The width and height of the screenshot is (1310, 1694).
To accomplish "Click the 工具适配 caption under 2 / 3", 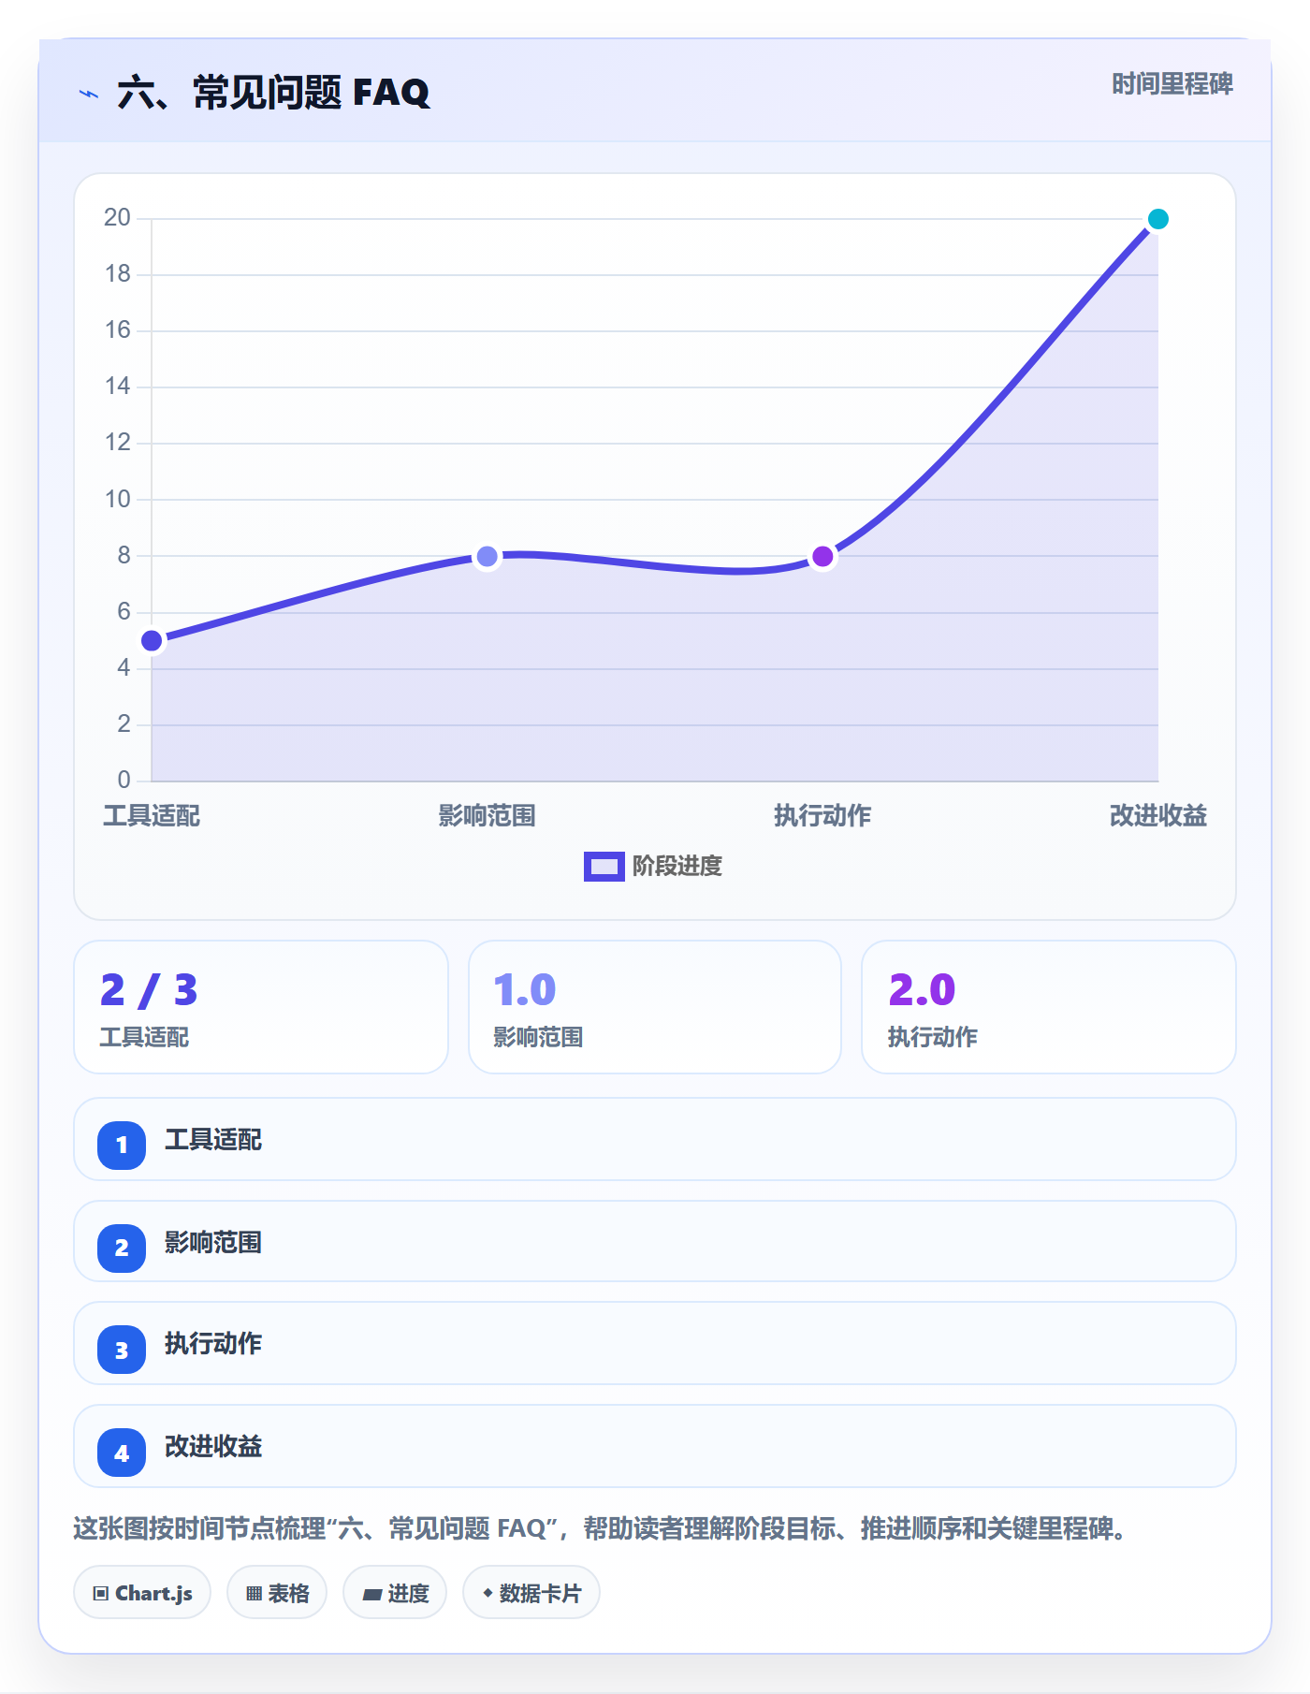I will 145,1037.
